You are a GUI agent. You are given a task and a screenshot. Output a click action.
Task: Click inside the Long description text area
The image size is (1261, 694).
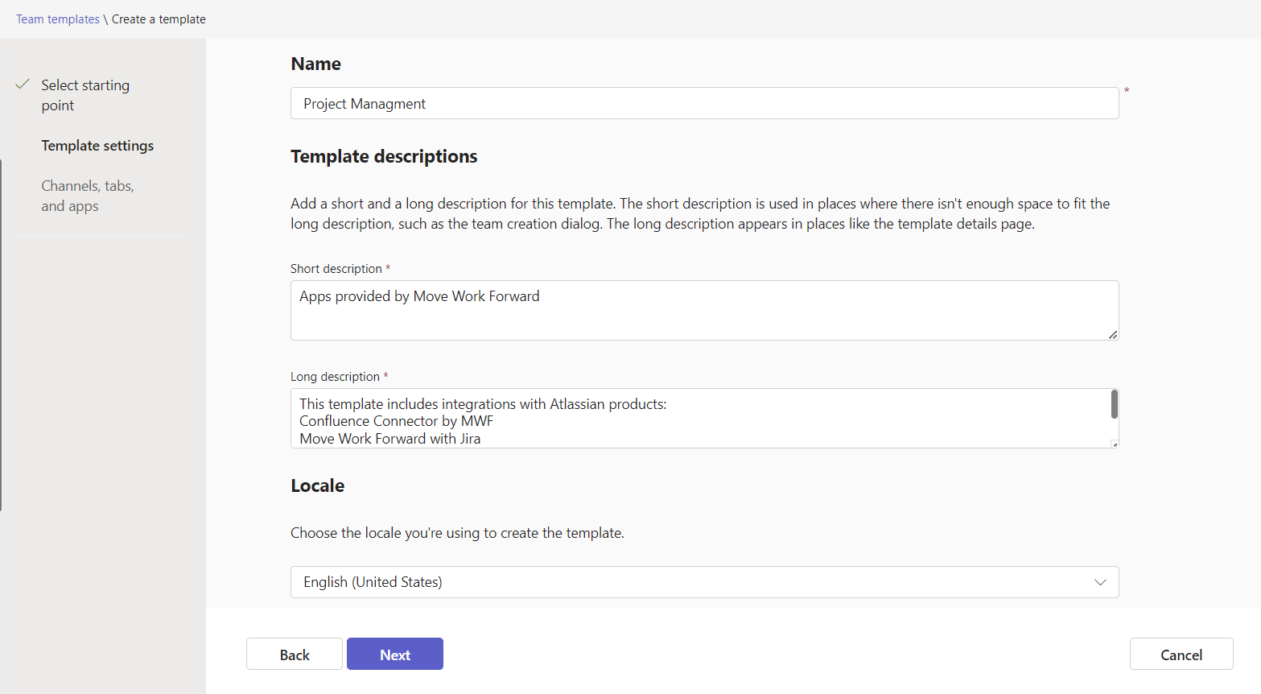(700, 419)
